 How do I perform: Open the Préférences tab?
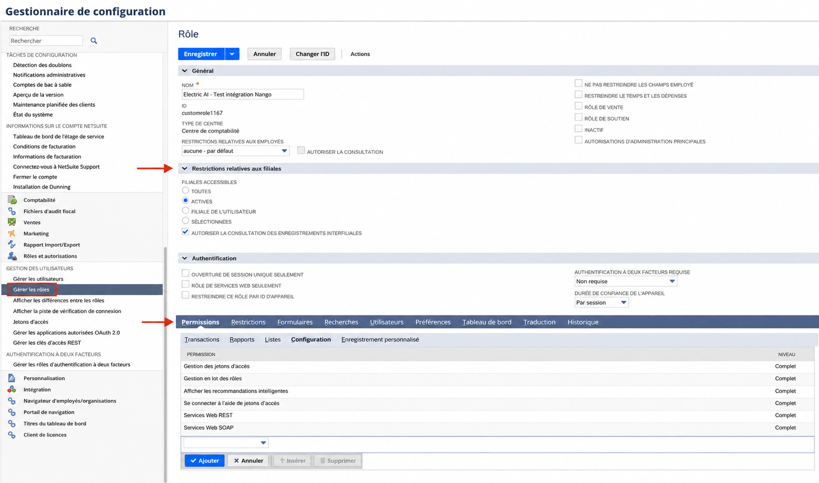point(433,322)
